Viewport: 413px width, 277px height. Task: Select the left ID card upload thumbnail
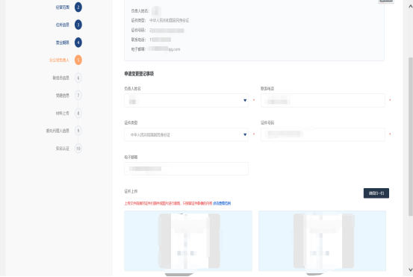pyautogui.click(x=188, y=240)
